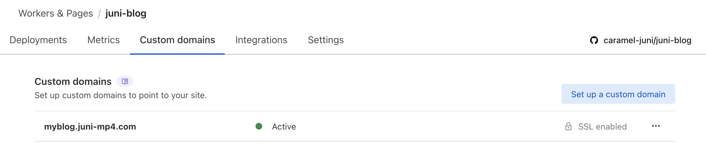This screenshot has width=706, height=154.
Task: Navigate to Workers & Pages breadcrumb
Action: click(x=56, y=13)
